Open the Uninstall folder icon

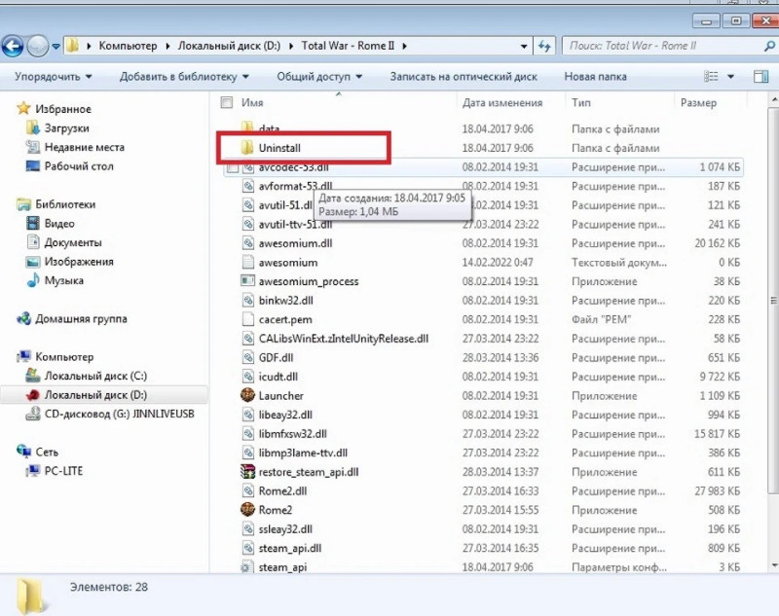pyautogui.click(x=246, y=148)
